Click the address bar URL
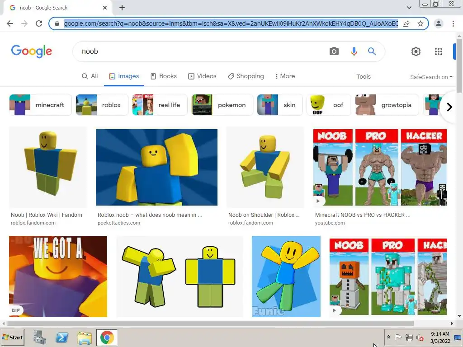 pyautogui.click(x=231, y=23)
